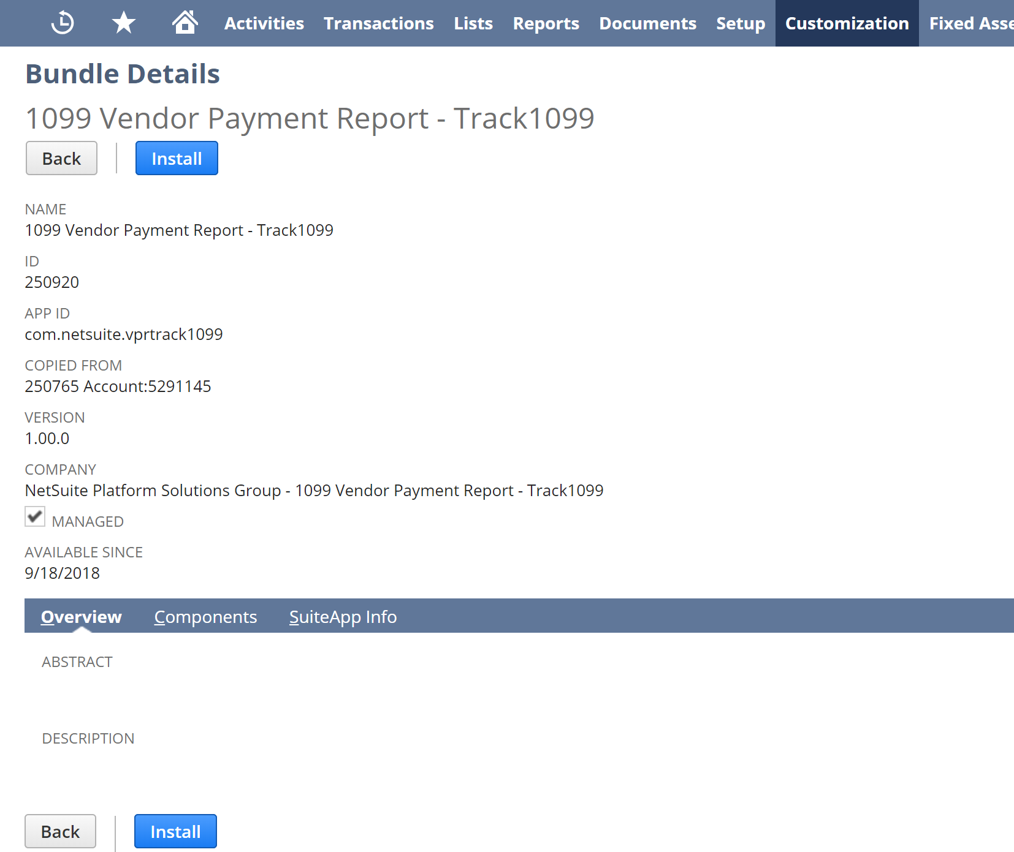The width and height of the screenshot is (1014, 852).
Task: Click the Bundle Details page heading
Action: (123, 74)
